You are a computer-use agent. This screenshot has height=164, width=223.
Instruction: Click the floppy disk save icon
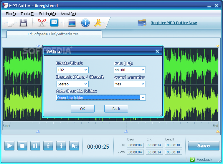(23, 23)
